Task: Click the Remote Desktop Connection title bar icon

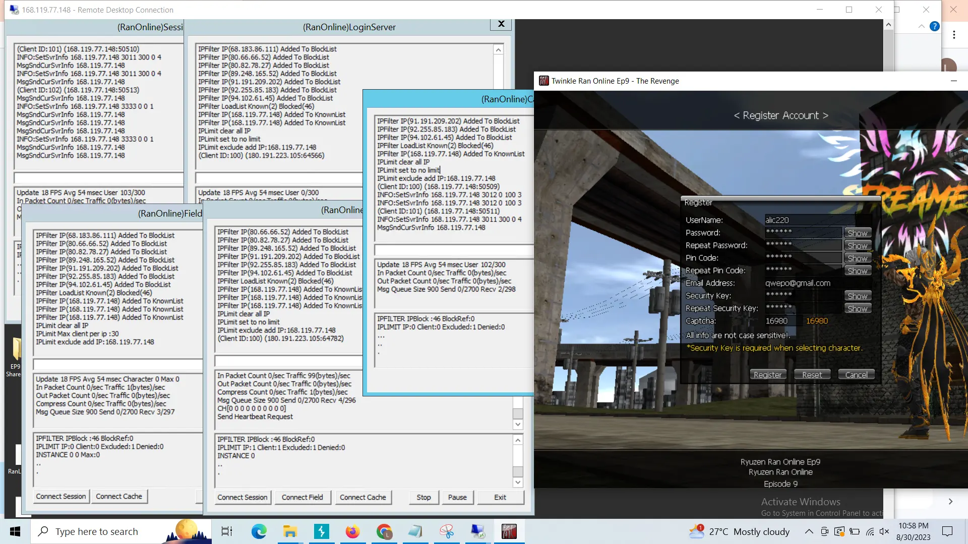Action: tap(14, 10)
